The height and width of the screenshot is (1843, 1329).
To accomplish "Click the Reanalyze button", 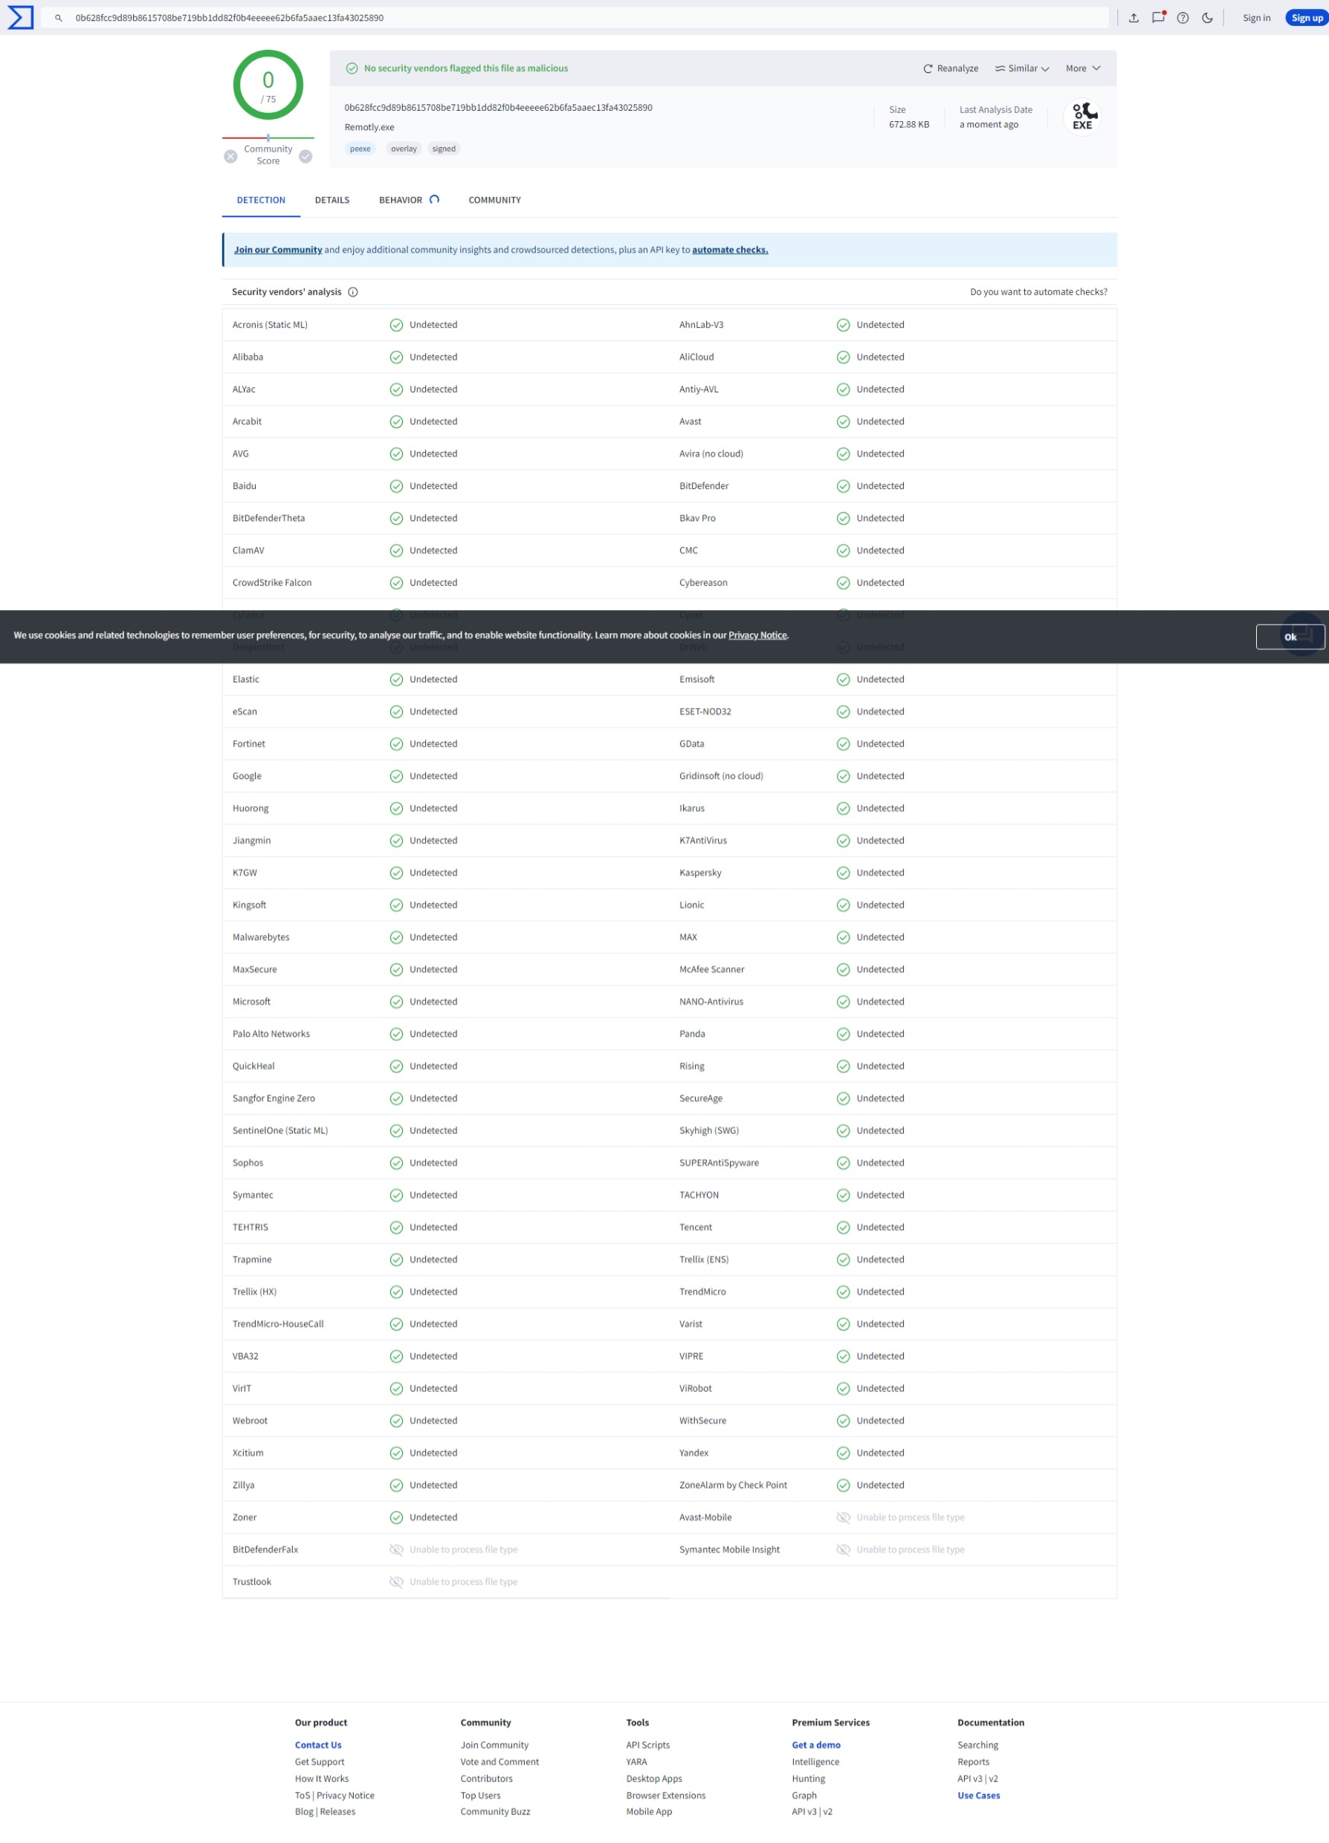I will [x=950, y=68].
